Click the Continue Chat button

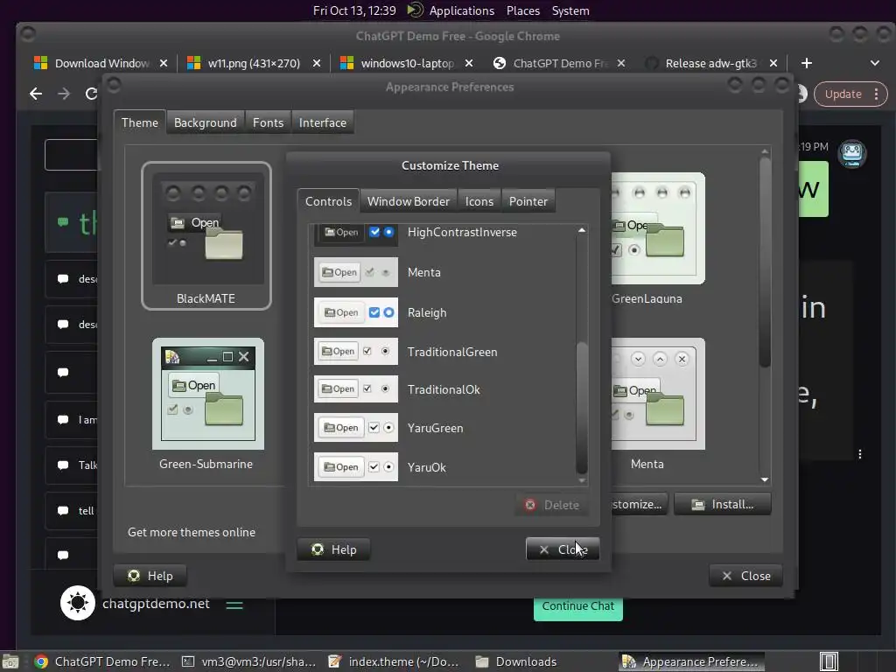577,607
